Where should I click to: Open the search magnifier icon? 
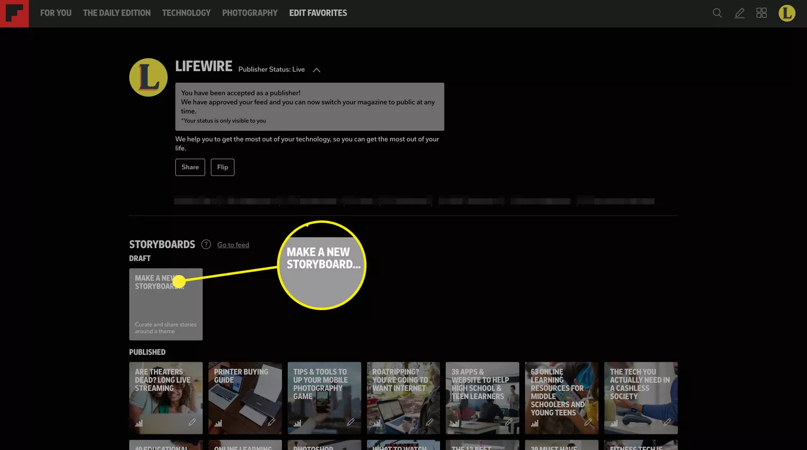click(717, 13)
